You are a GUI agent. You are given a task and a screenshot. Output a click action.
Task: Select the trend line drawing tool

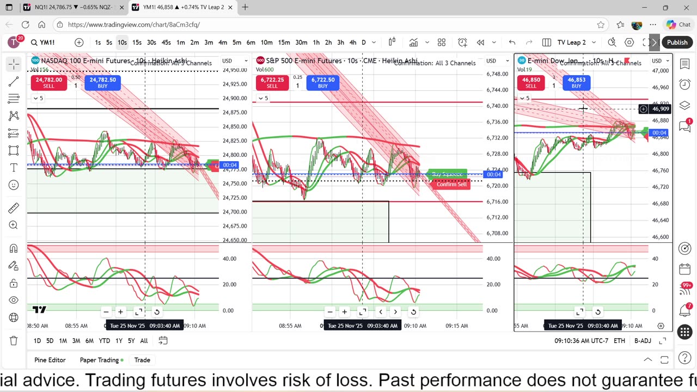(x=14, y=82)
